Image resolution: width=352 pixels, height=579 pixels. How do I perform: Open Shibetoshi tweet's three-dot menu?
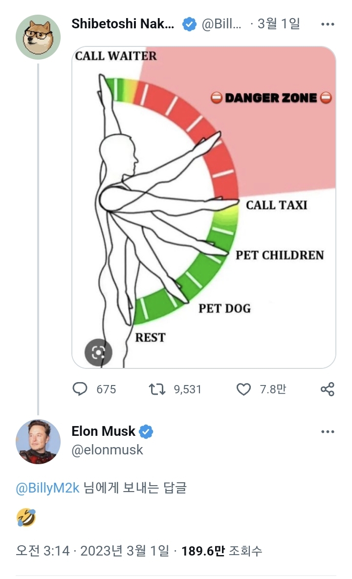(x=327, y=24)
